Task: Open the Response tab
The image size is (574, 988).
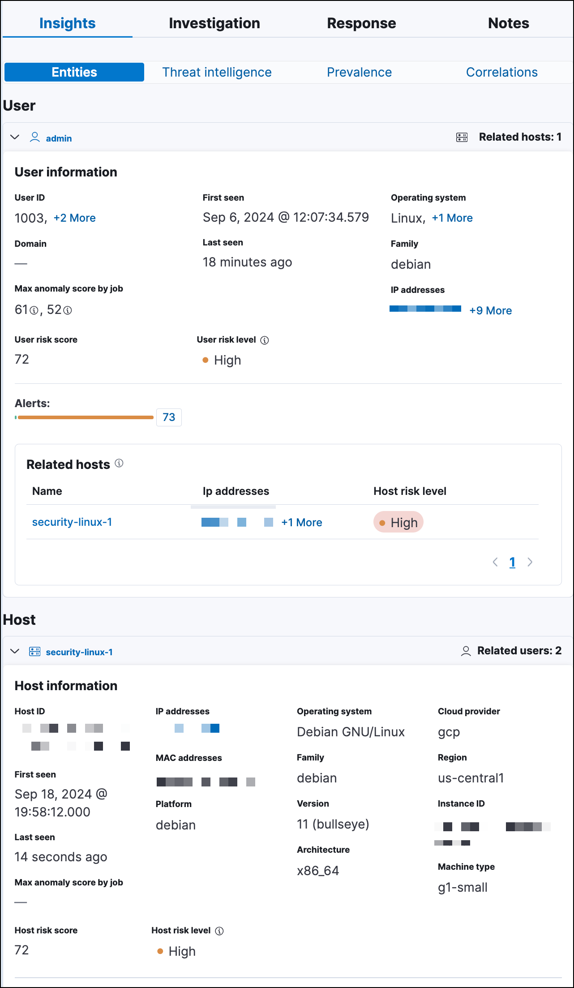Action: [x=361, y=23]
